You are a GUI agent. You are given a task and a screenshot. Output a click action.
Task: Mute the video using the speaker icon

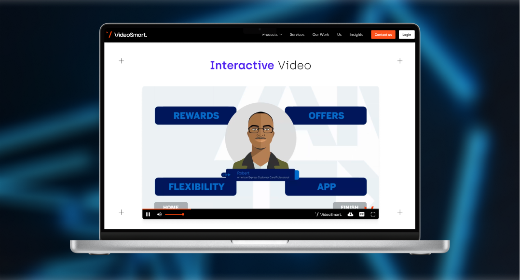coord(159,214)
